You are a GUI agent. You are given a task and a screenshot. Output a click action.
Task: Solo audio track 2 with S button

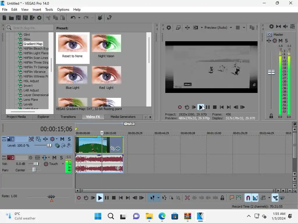pyautogui.click(x=61, y=158)
